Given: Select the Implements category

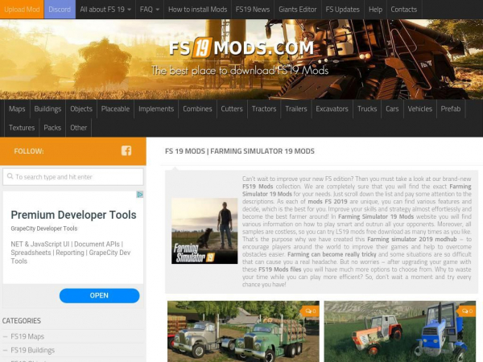Looking at the screenshot, I should pos(156,109).
